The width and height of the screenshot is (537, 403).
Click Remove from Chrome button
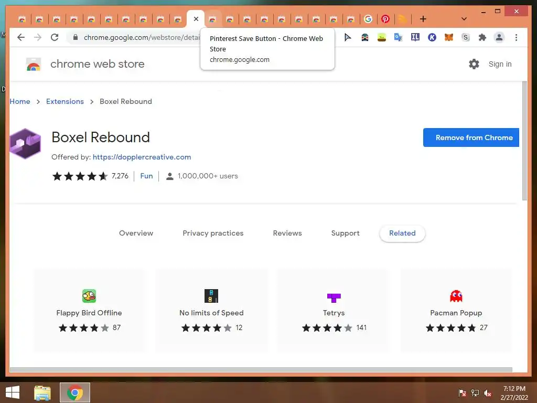coord(471,137)
